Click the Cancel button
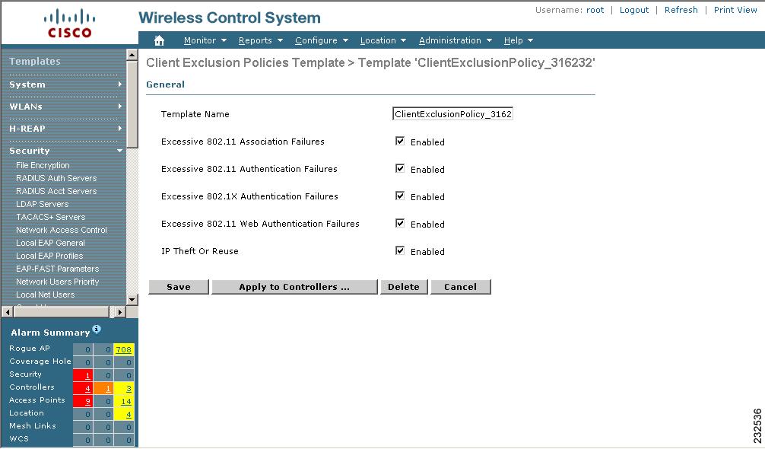This screenshot has height=449, width=765. click(460, 287)
